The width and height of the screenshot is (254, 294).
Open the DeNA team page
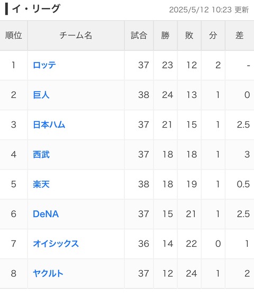[46, 214]
